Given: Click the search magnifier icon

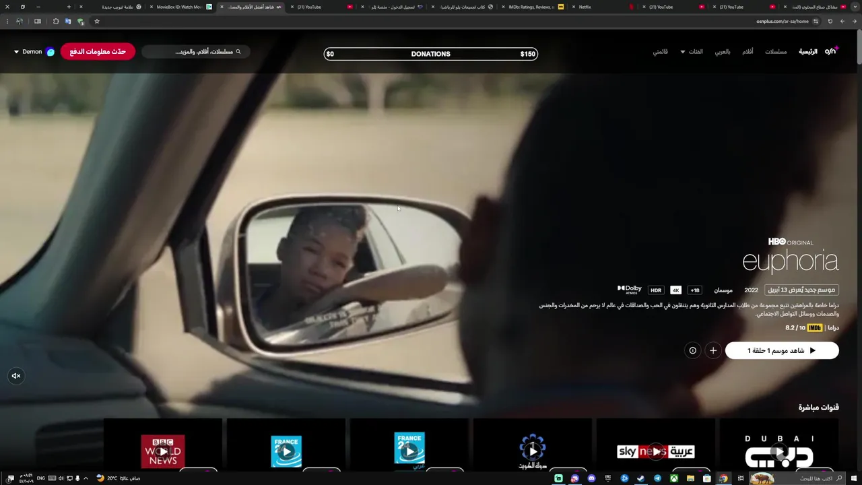Looking at the screenshot, I should (x=238, y=52).
